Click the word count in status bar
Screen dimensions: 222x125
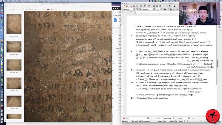tap(141, 121)
